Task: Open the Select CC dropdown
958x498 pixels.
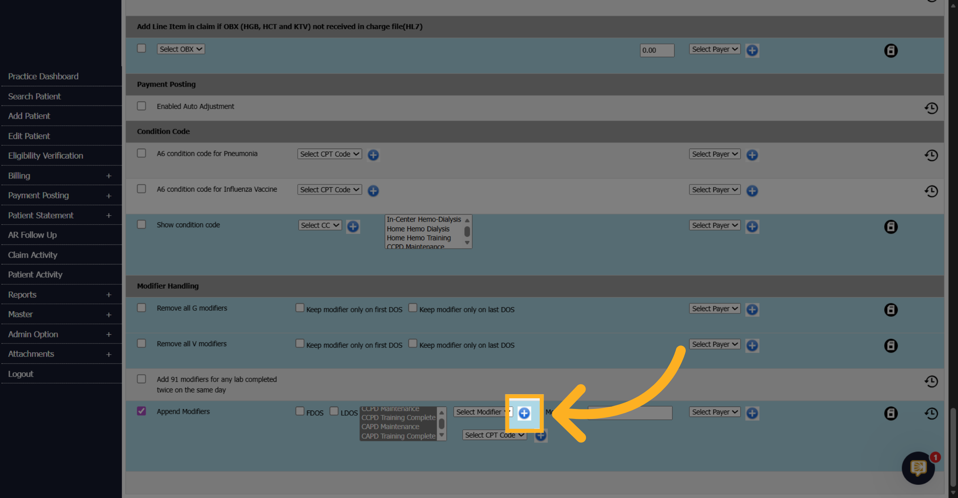Action: coord(320,225)
